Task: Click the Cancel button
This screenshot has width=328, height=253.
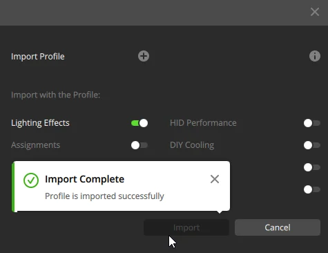Action: 278,227
